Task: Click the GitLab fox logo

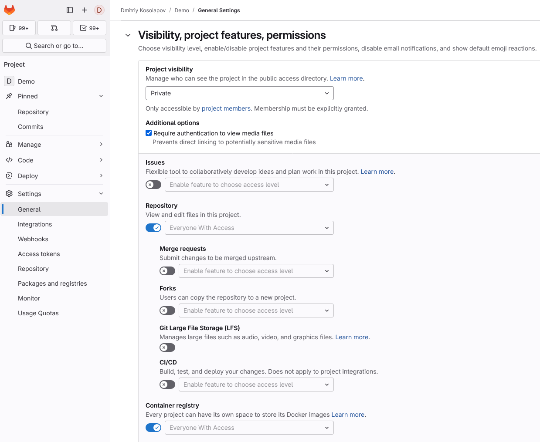Action: 9,10
